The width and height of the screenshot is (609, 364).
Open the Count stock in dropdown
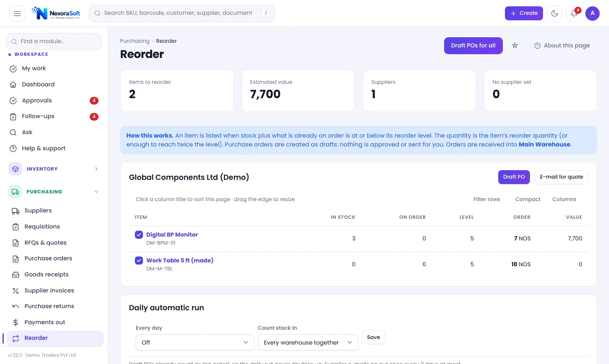[308, 342]
